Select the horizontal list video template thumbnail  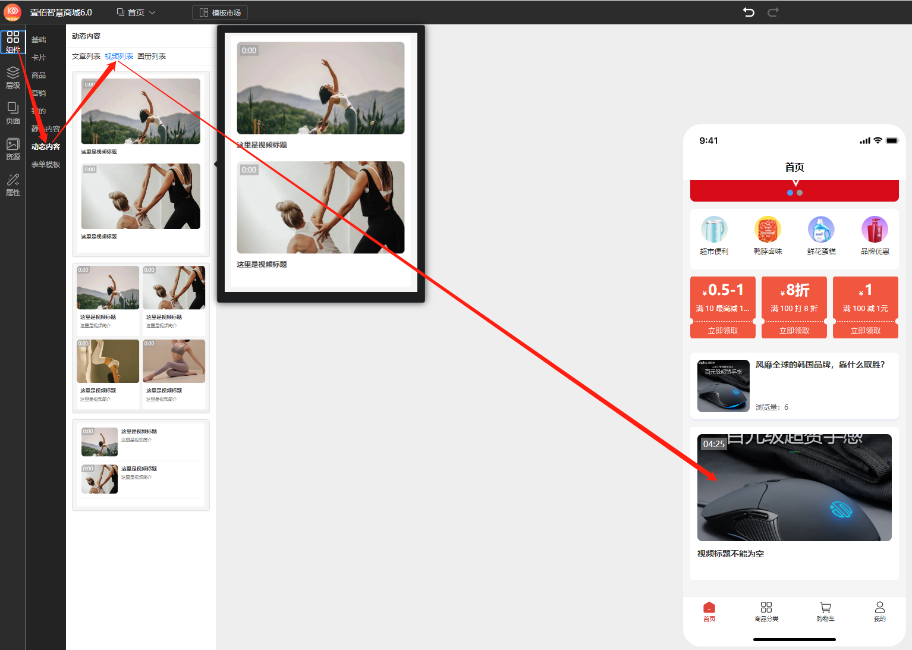(141, 465)
